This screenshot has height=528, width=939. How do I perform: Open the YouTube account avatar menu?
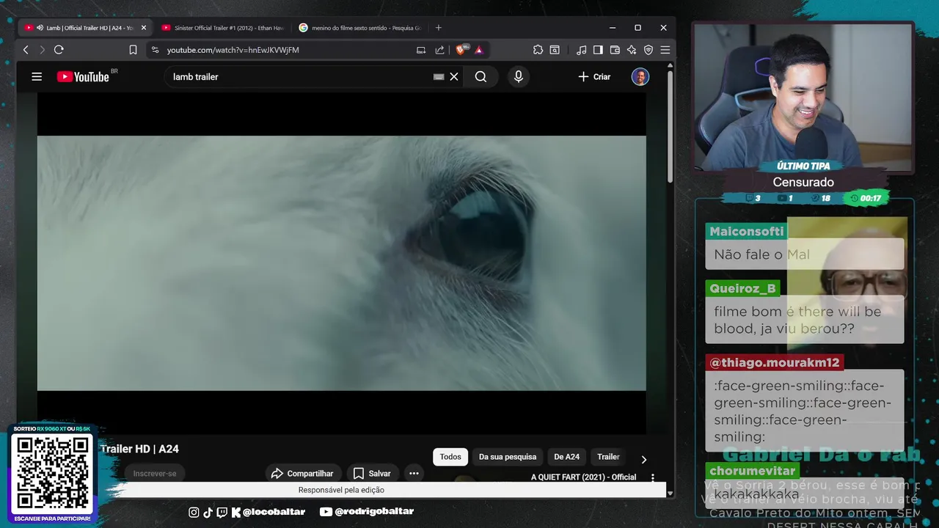click(640, 76)
